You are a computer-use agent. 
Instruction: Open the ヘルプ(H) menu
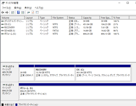pyautogui.click(x=39, y=8)
